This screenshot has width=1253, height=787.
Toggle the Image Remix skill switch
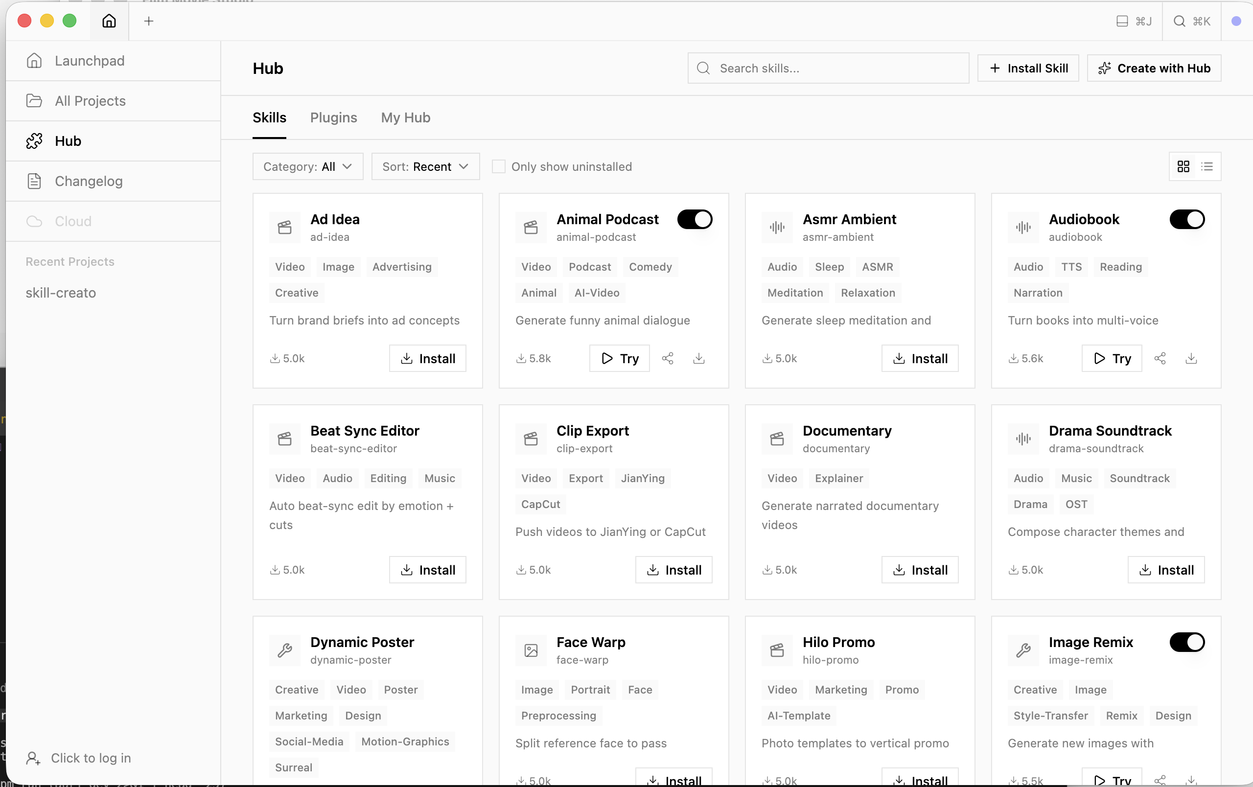tap(1187, 643)
